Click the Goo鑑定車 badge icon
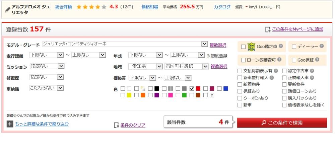Screen dimensions: 335x150 251,47
